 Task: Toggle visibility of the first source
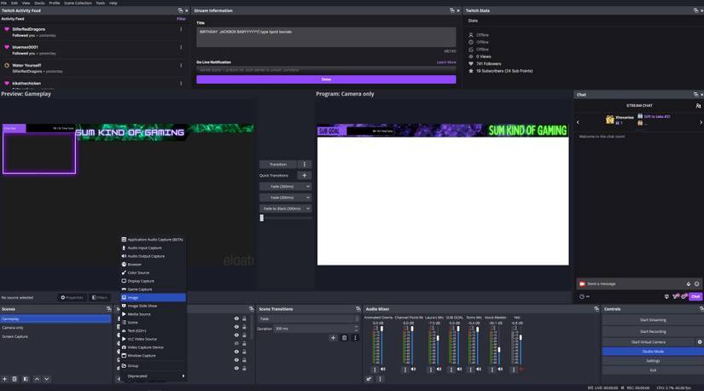pyautogui.click(x=236, y=318)
